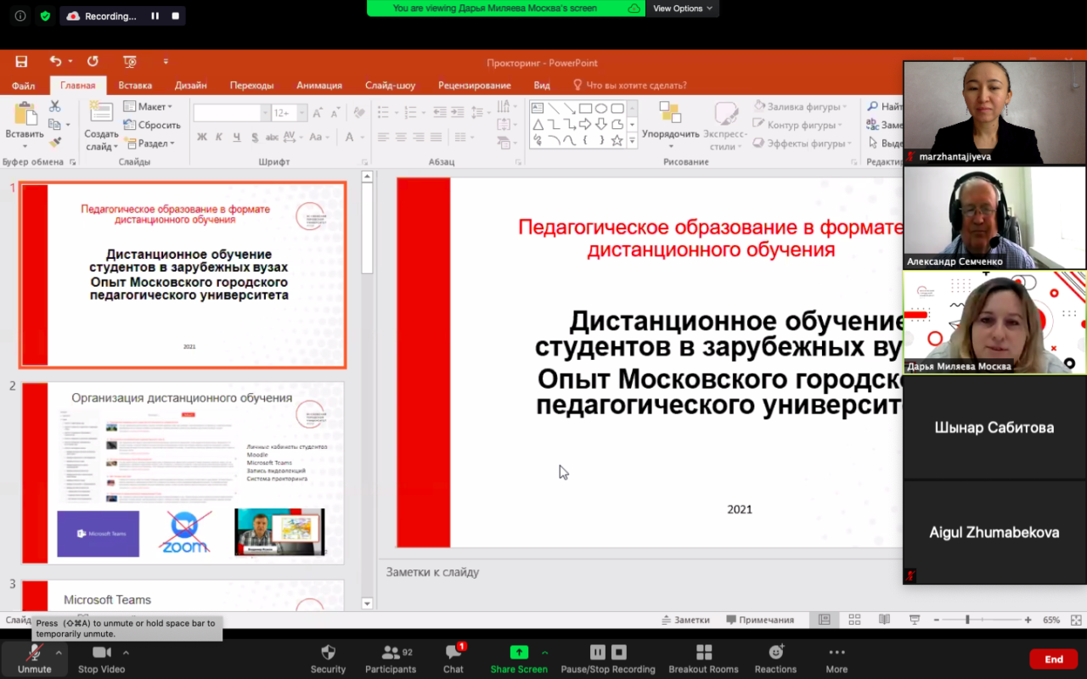Stop Video camera toggle
1087x679 pixels.
(101, 653)
